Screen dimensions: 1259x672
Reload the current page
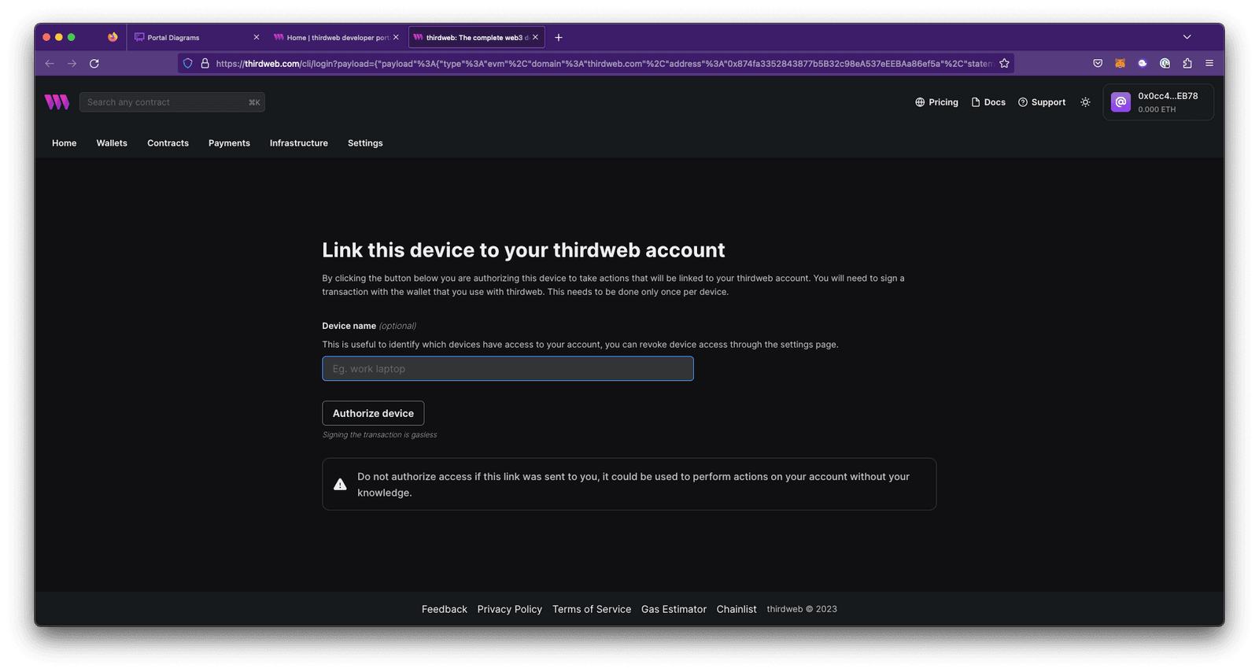tap(94, 63)
